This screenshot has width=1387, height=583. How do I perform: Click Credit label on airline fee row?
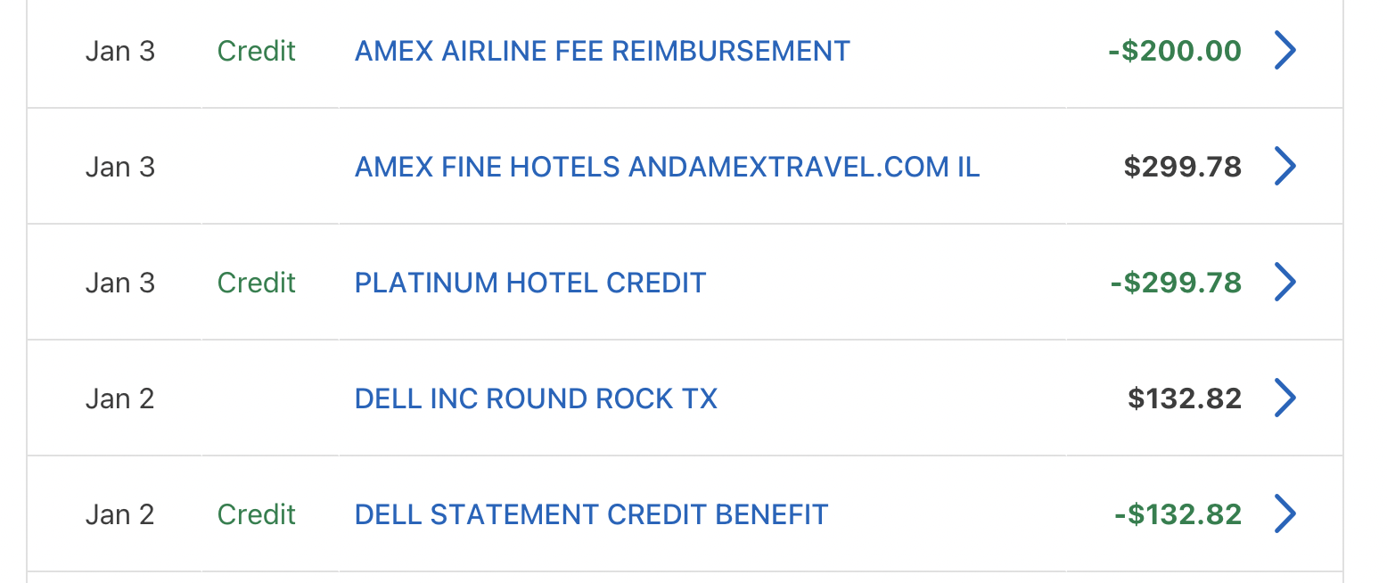[x=256, y=51]
